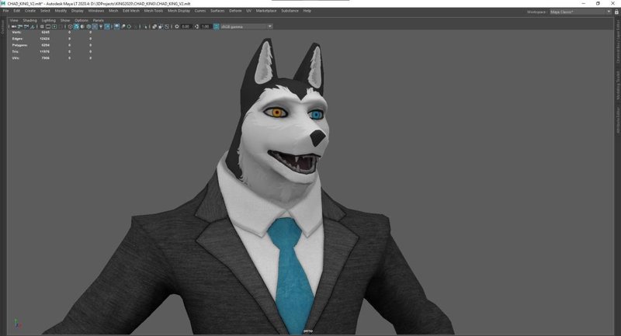Open the panel Options menu
This screenshot has width=621, height=336.
point(82,20)
